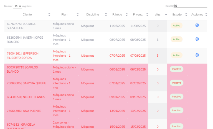Screen dimensions: 213x129
Task: Sort table by Cliente column arrows
Action: click(49, 15)
